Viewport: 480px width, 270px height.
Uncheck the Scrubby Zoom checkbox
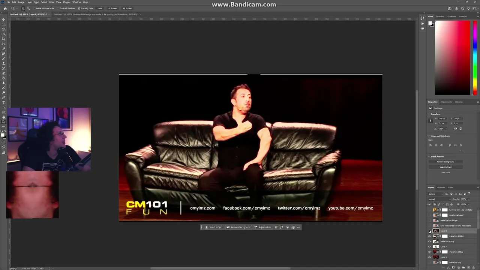pyautogui.click(x=79, y=8)
